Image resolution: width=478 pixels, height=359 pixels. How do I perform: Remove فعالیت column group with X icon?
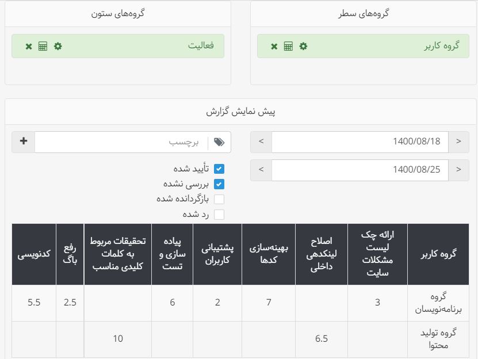pos(28,46)
